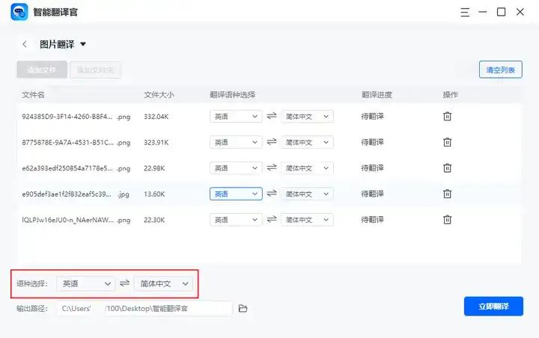Screen dimensions: 539x338
Task: Click 清空列表 to clear the list
Action: click(500, 70)
